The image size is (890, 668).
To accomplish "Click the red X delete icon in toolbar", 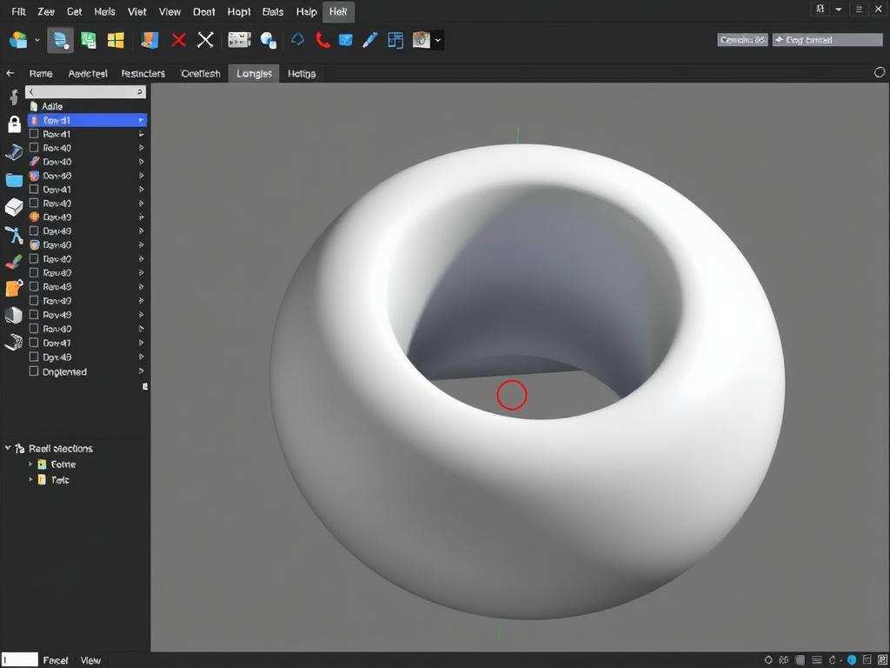I will coord(179,40).
